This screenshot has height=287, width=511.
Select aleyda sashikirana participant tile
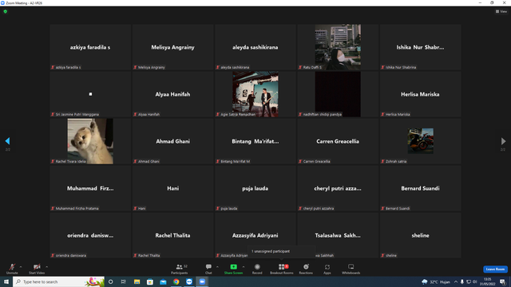point(255,47)
